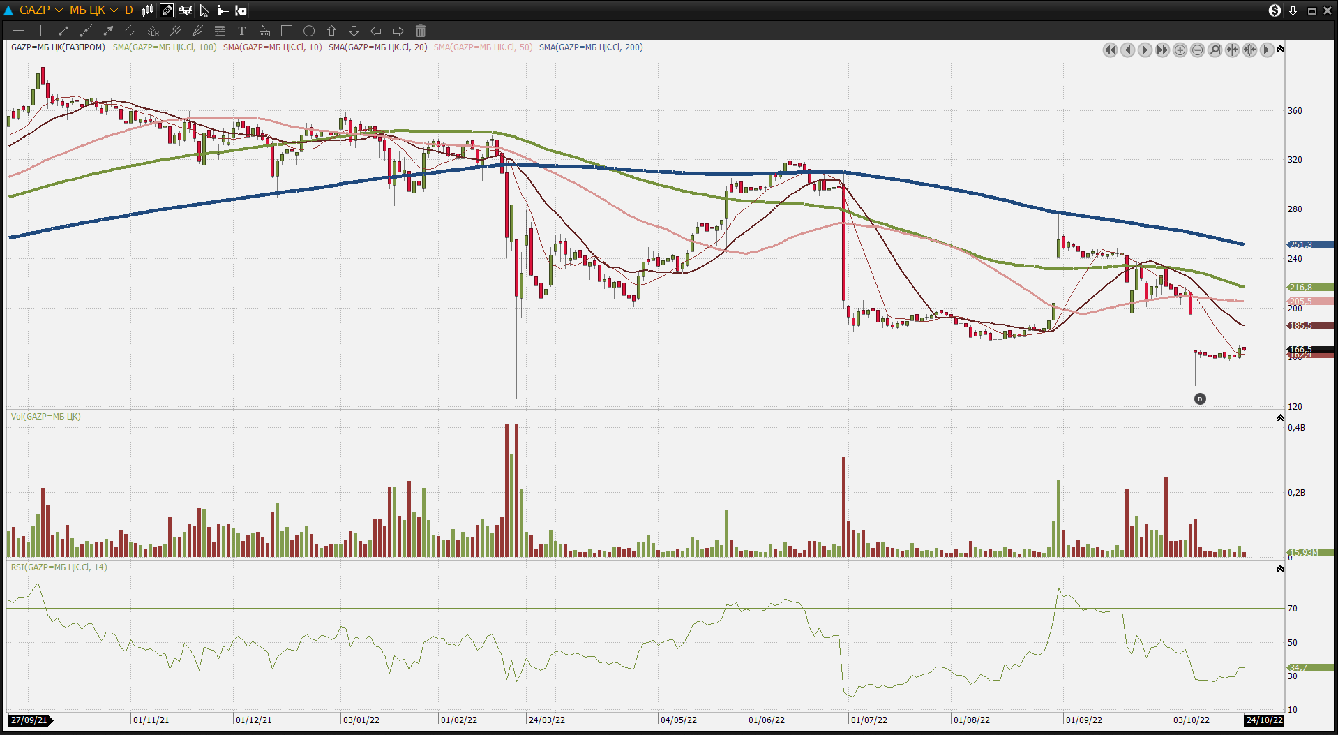
Task: Click the GAZP=МБ ЦК(ГАЗПРОМ) series label
Action: 58,47
